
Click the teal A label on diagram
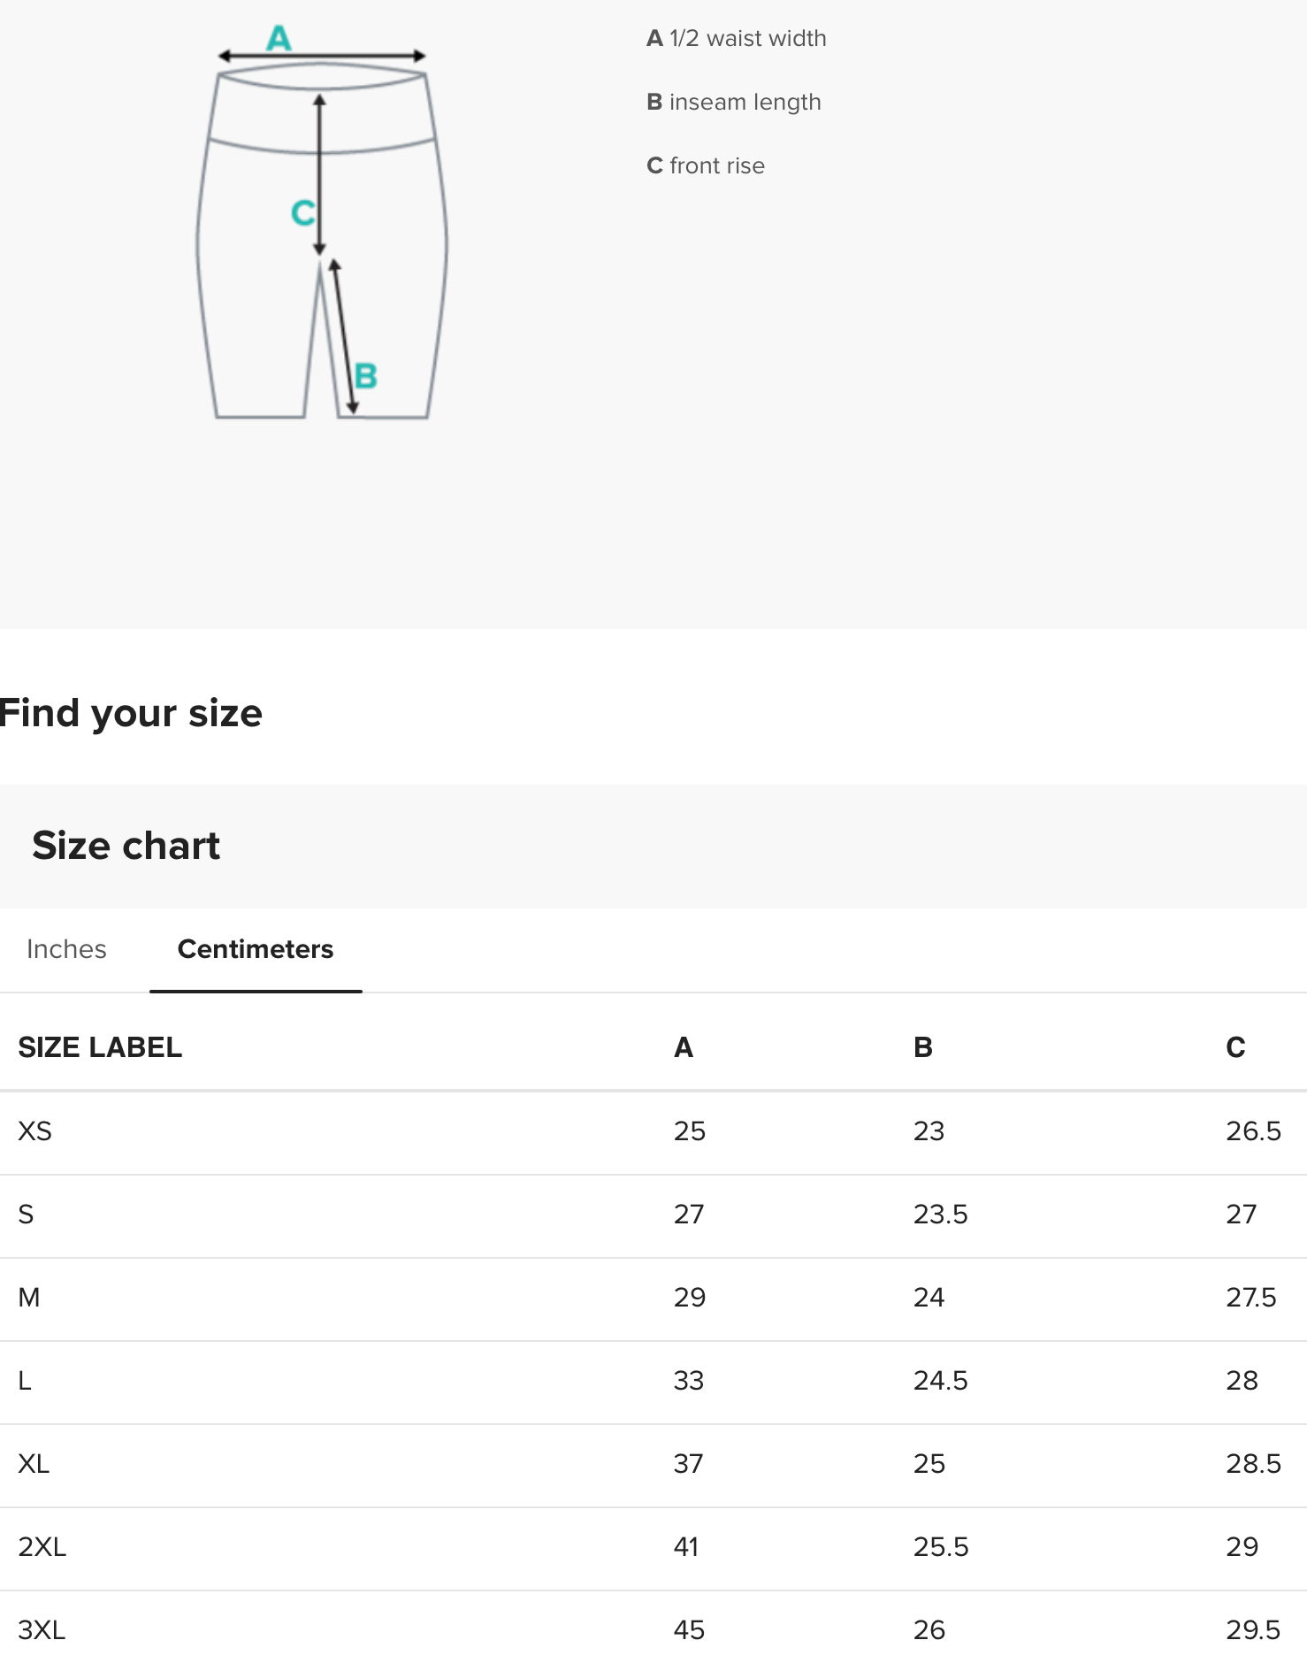click(279, 38)
